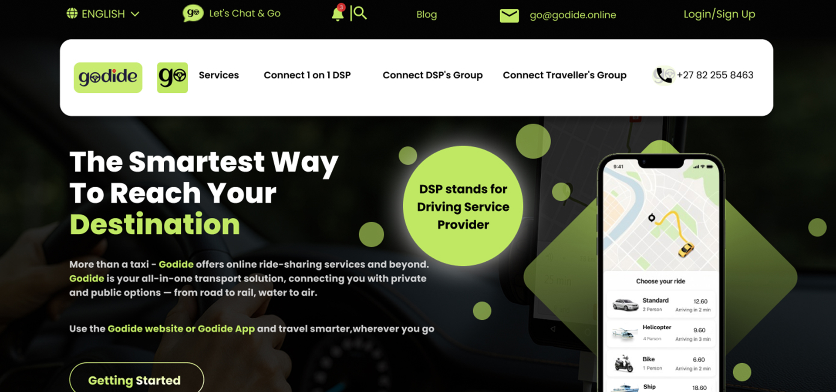This screenshot has width=836, height=392.
Task: Click the square green go logo icon
Action: tap(172, 78)
